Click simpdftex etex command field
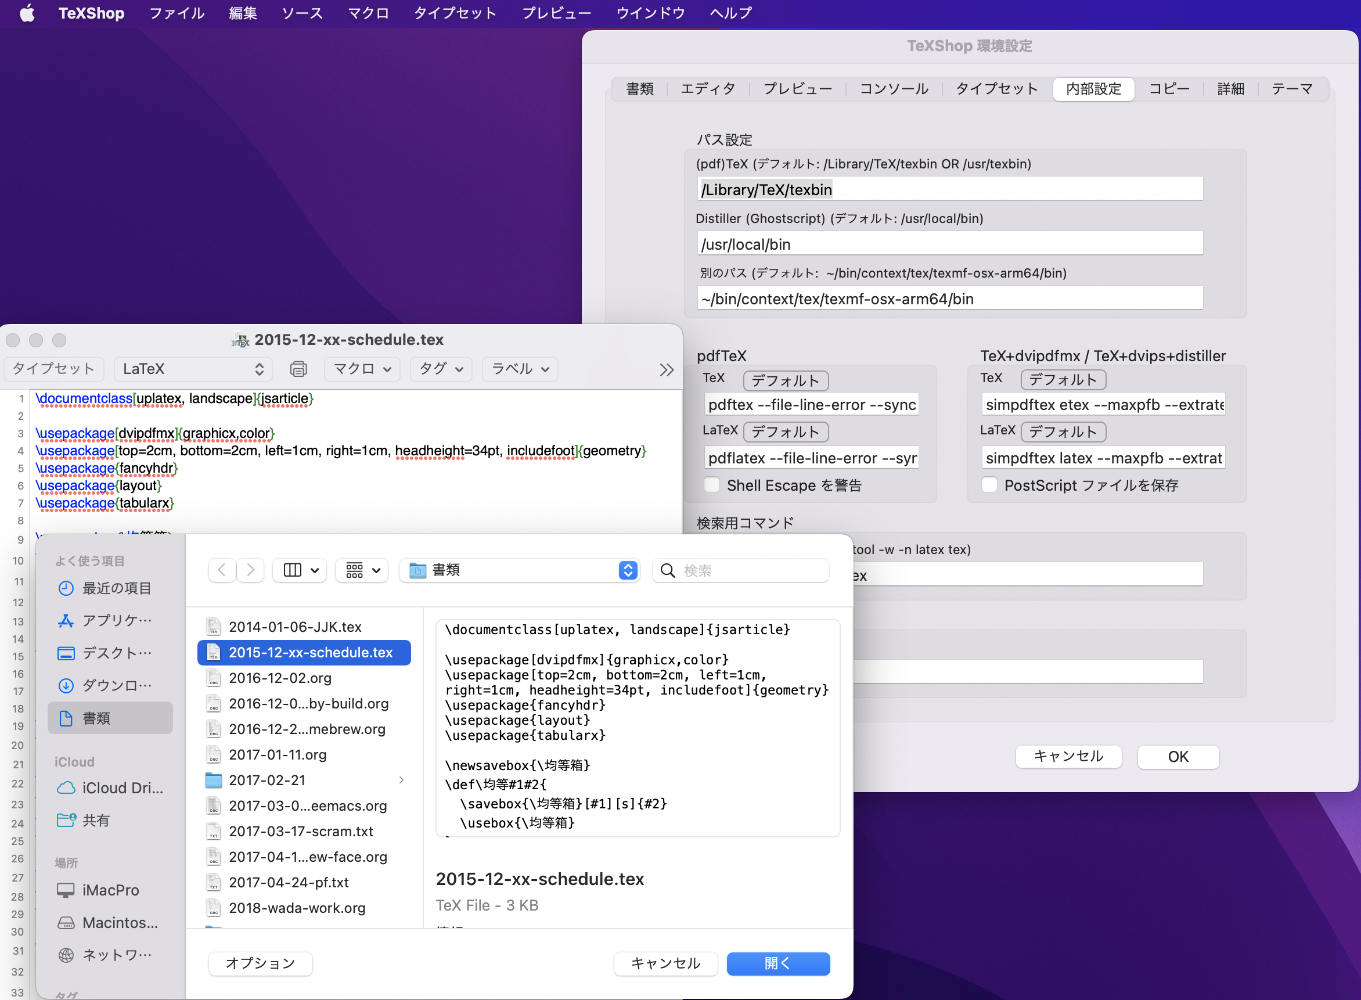 1103,404
